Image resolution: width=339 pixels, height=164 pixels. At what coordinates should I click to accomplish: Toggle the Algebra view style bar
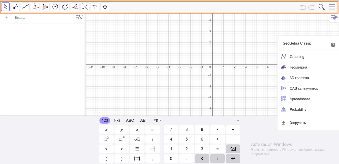click(79, 18)
